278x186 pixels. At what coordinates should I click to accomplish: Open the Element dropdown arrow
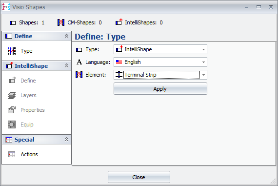click(203, 75)
